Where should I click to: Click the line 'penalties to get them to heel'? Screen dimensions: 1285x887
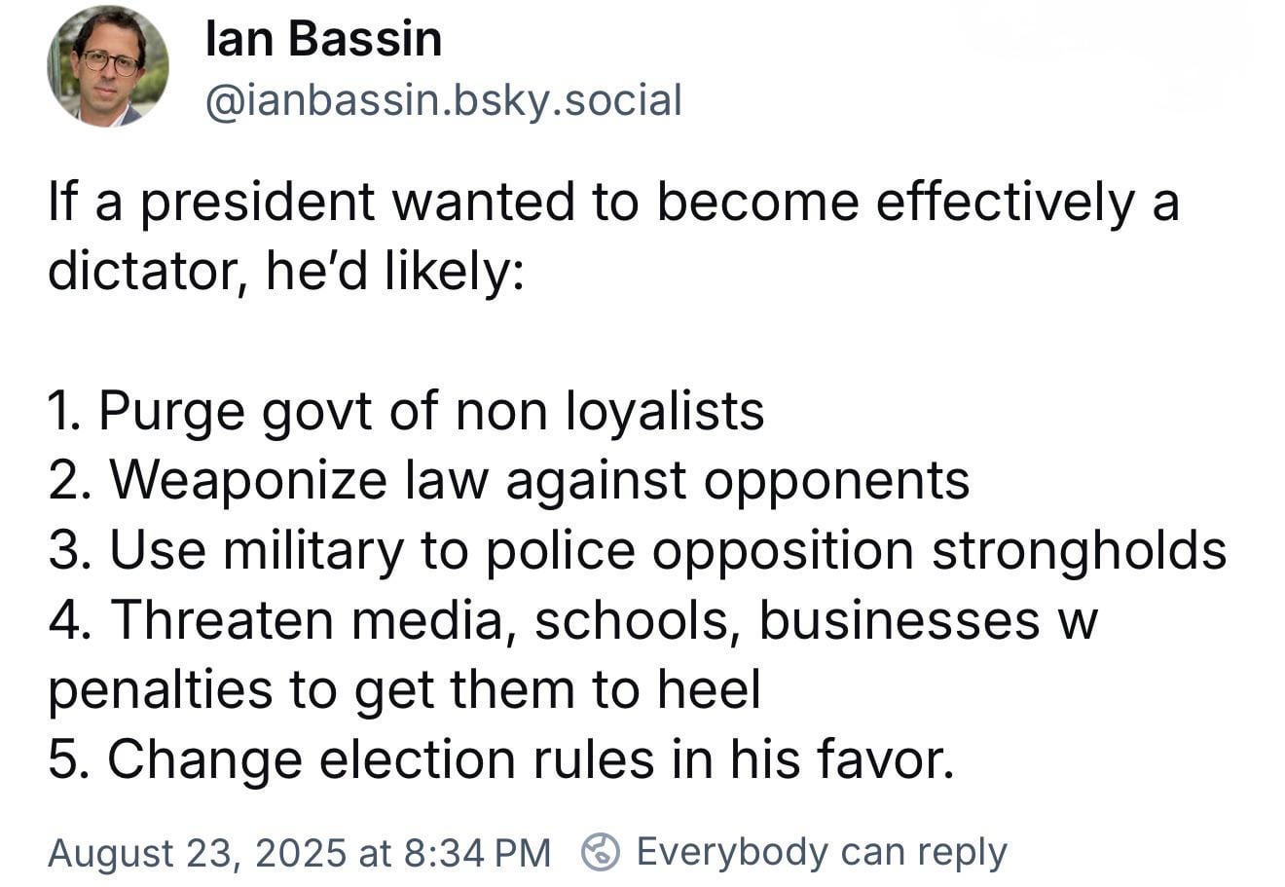click(x=404, y=689)
